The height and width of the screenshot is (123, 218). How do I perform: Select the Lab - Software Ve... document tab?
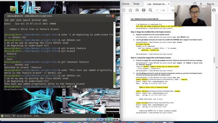157,4
